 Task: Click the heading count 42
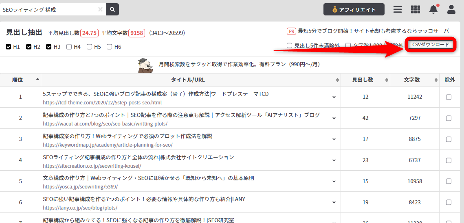click(365, 118)
